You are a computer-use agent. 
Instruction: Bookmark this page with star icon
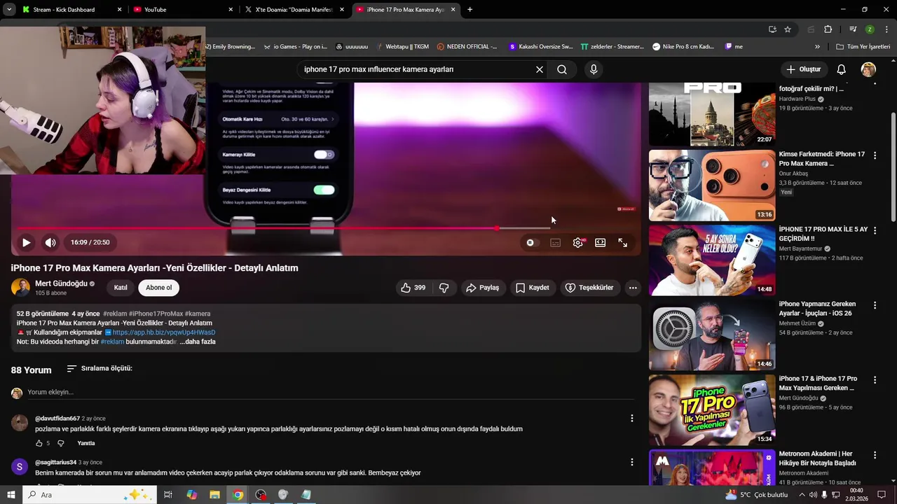click(x=788, y=29)
